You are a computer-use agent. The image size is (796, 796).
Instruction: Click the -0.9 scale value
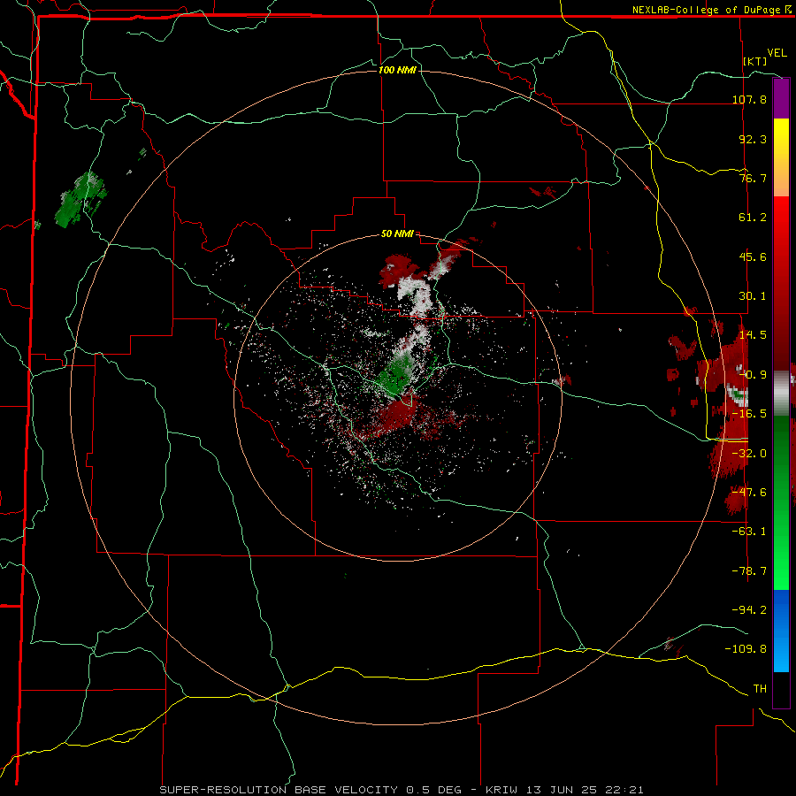[x=753, y=375]
